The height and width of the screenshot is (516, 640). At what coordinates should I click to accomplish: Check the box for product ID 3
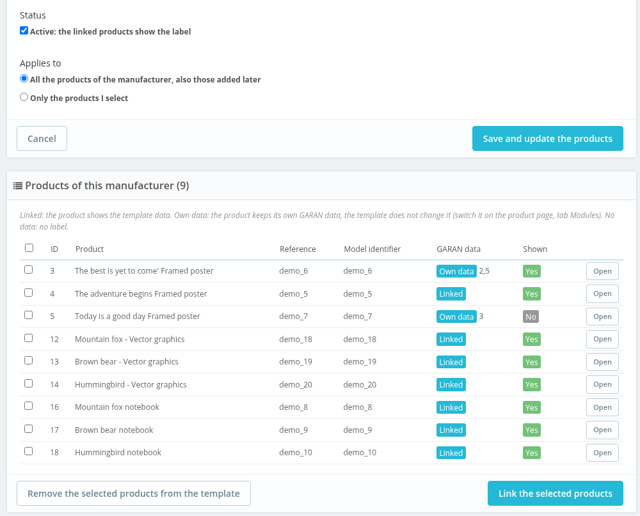pos(29,270)
